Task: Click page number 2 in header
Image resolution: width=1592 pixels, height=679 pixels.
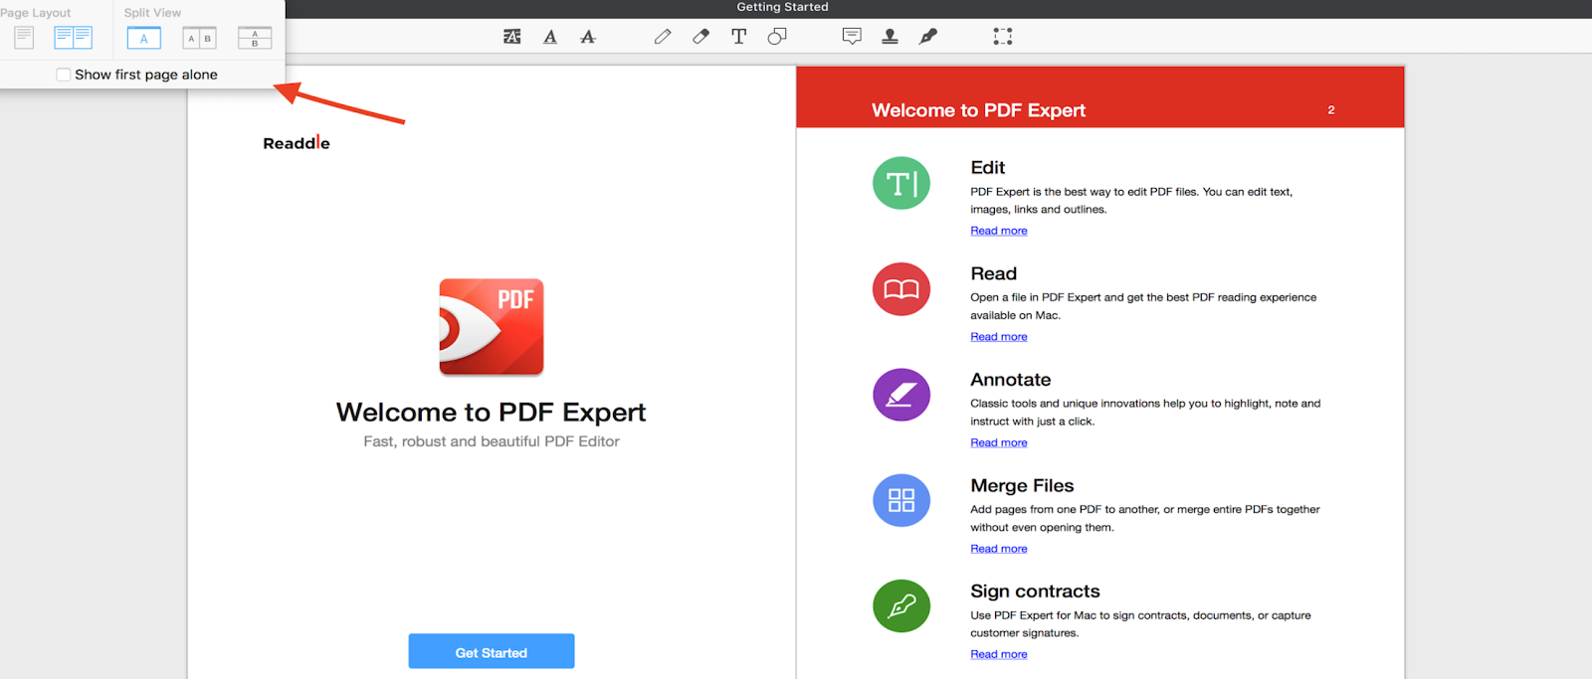Action: 1331,110
